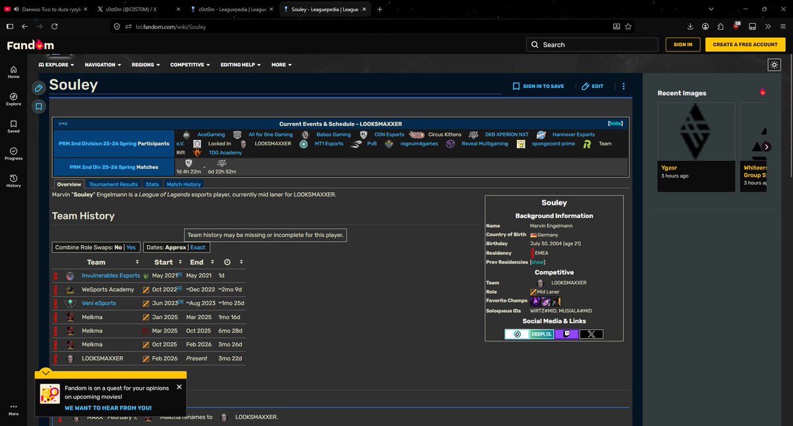Viewport: 793px width, 426px height.
Task: Expand the Competitive dropdown menu
Action: click(191, 65)
